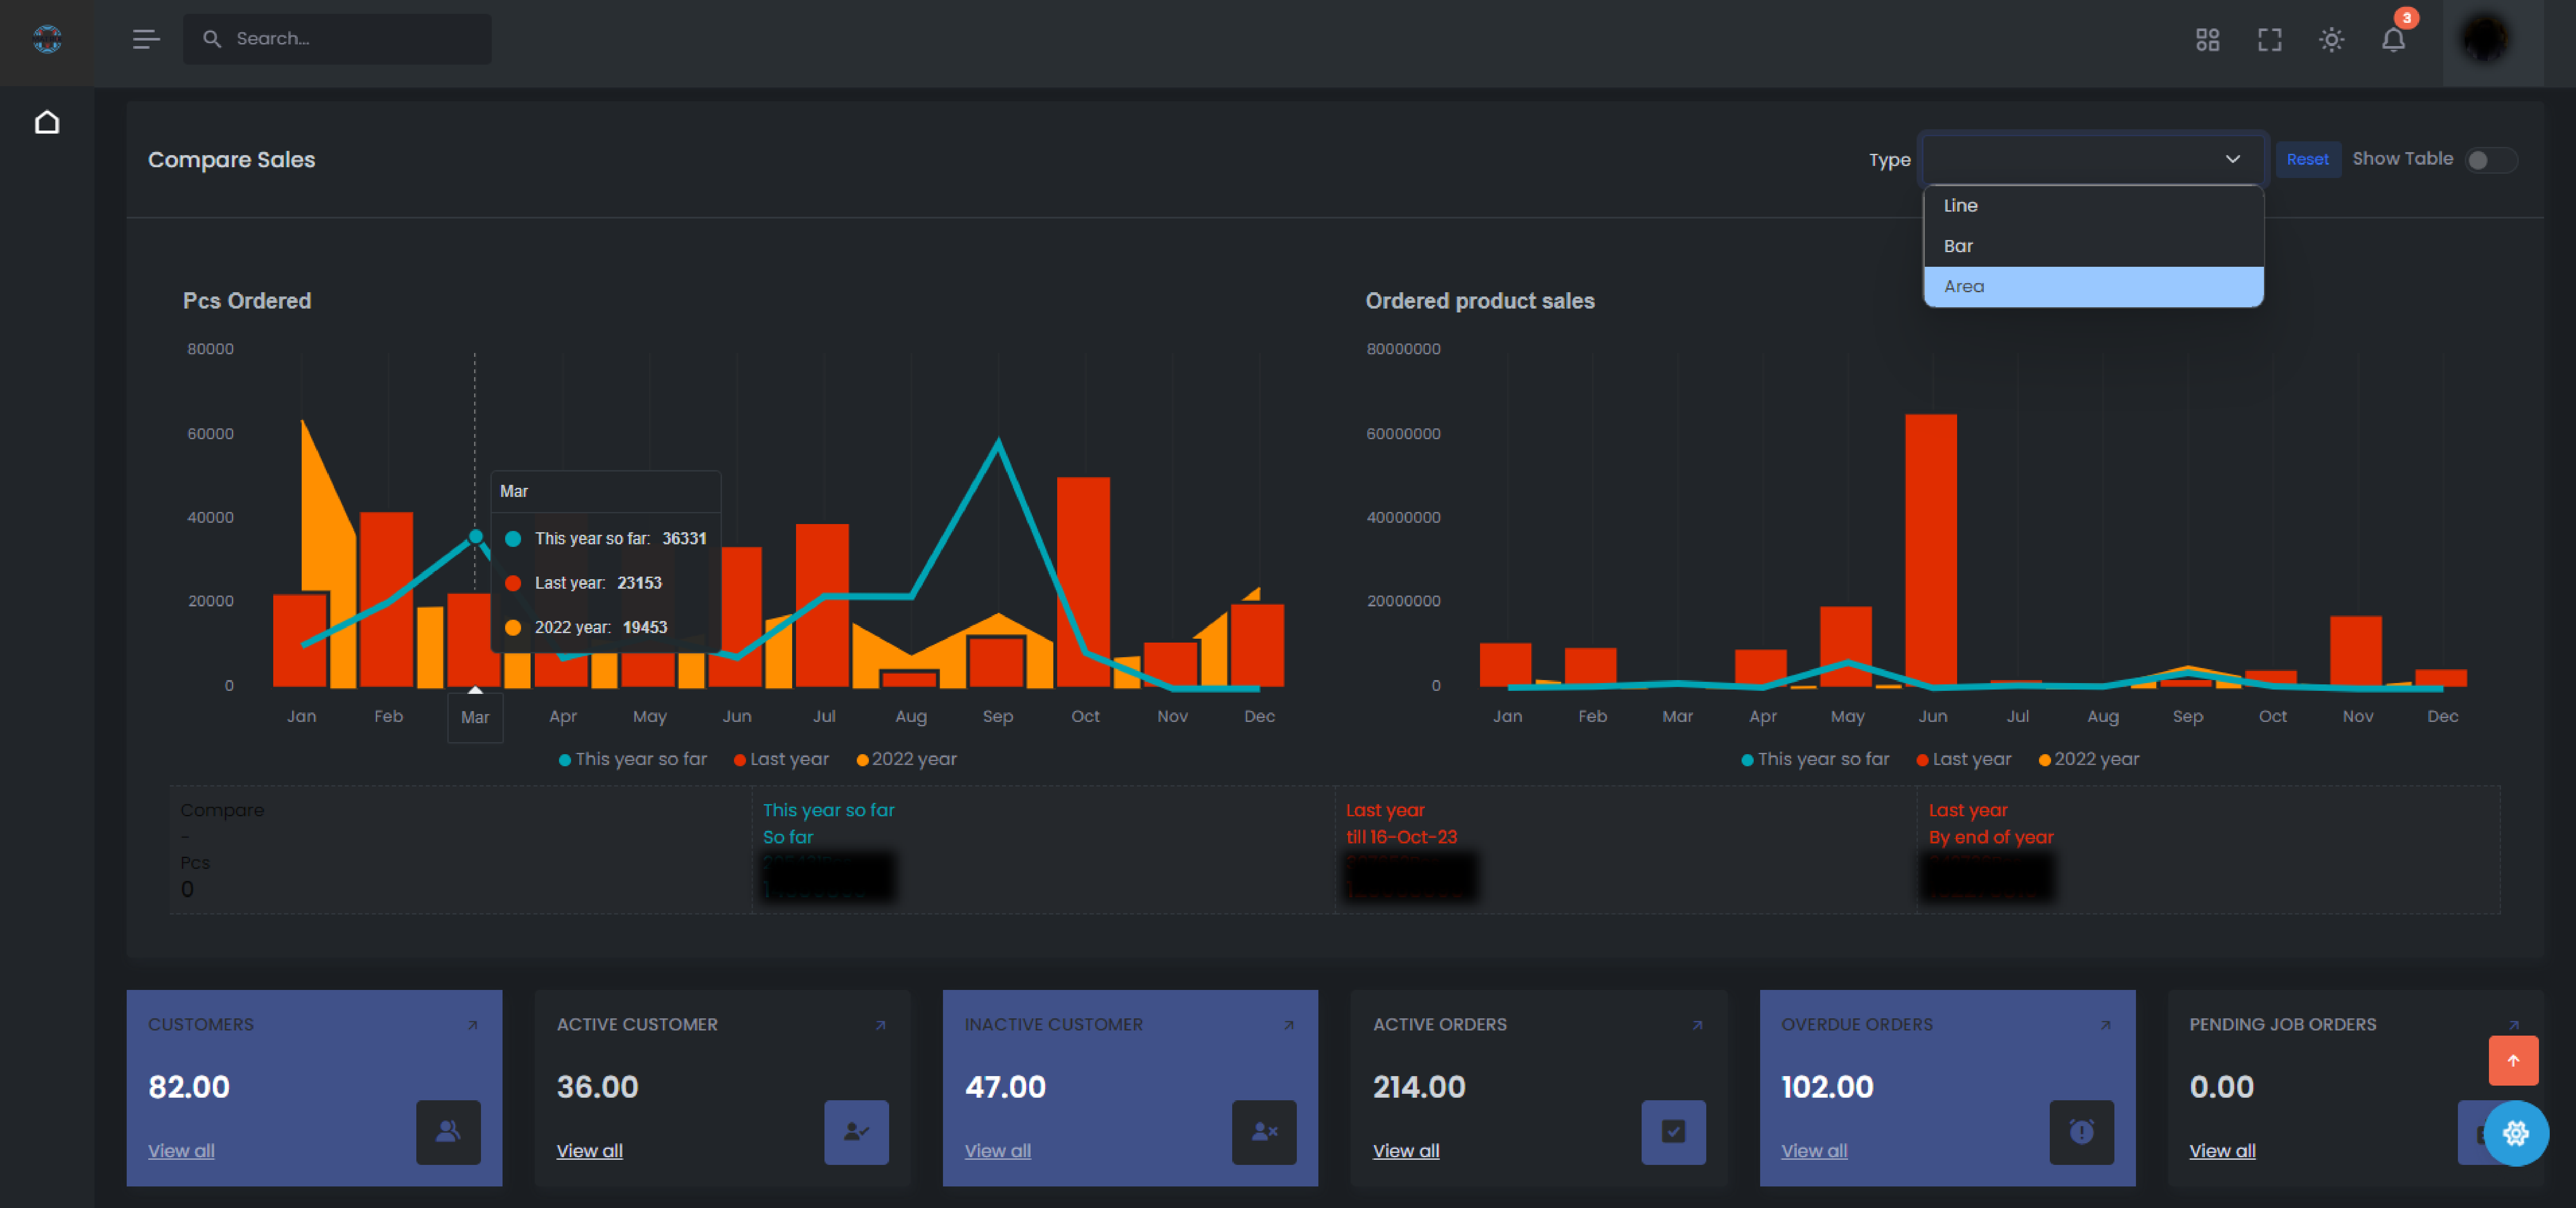Switch light/dark theme sun icon
This screenshot has width=2576, height=1208.
[2331, 40]
